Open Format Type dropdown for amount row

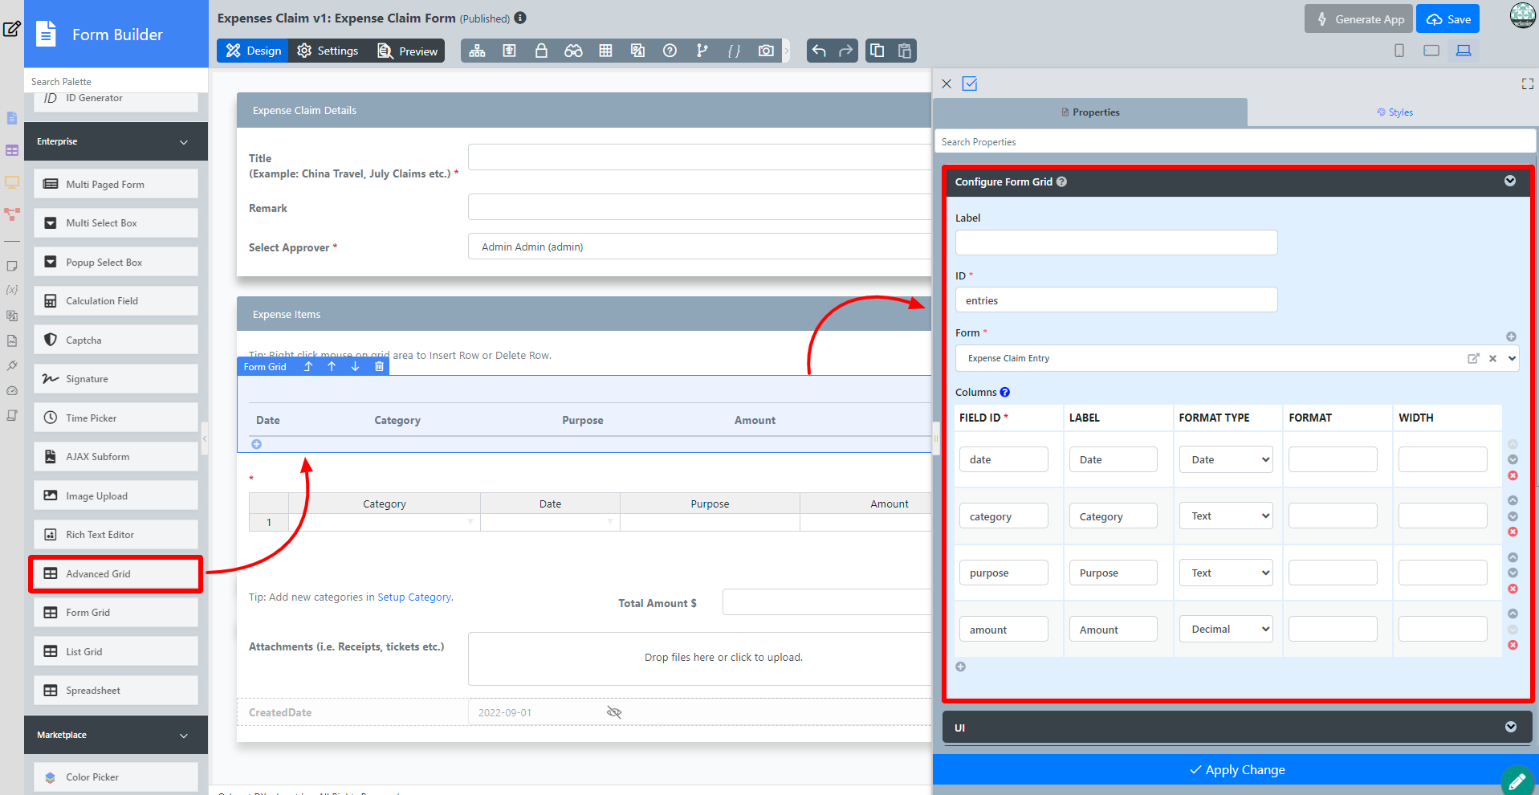click(x=1226, y=629)
